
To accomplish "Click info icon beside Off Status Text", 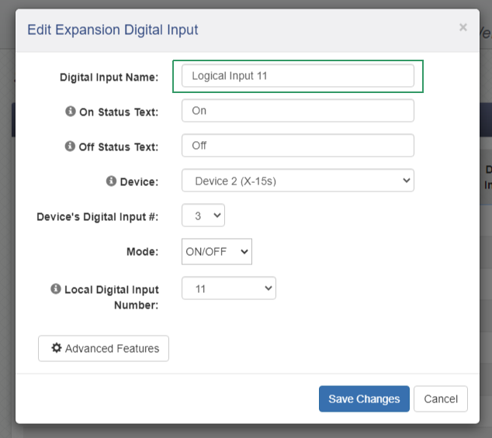I will coord(71,147).
